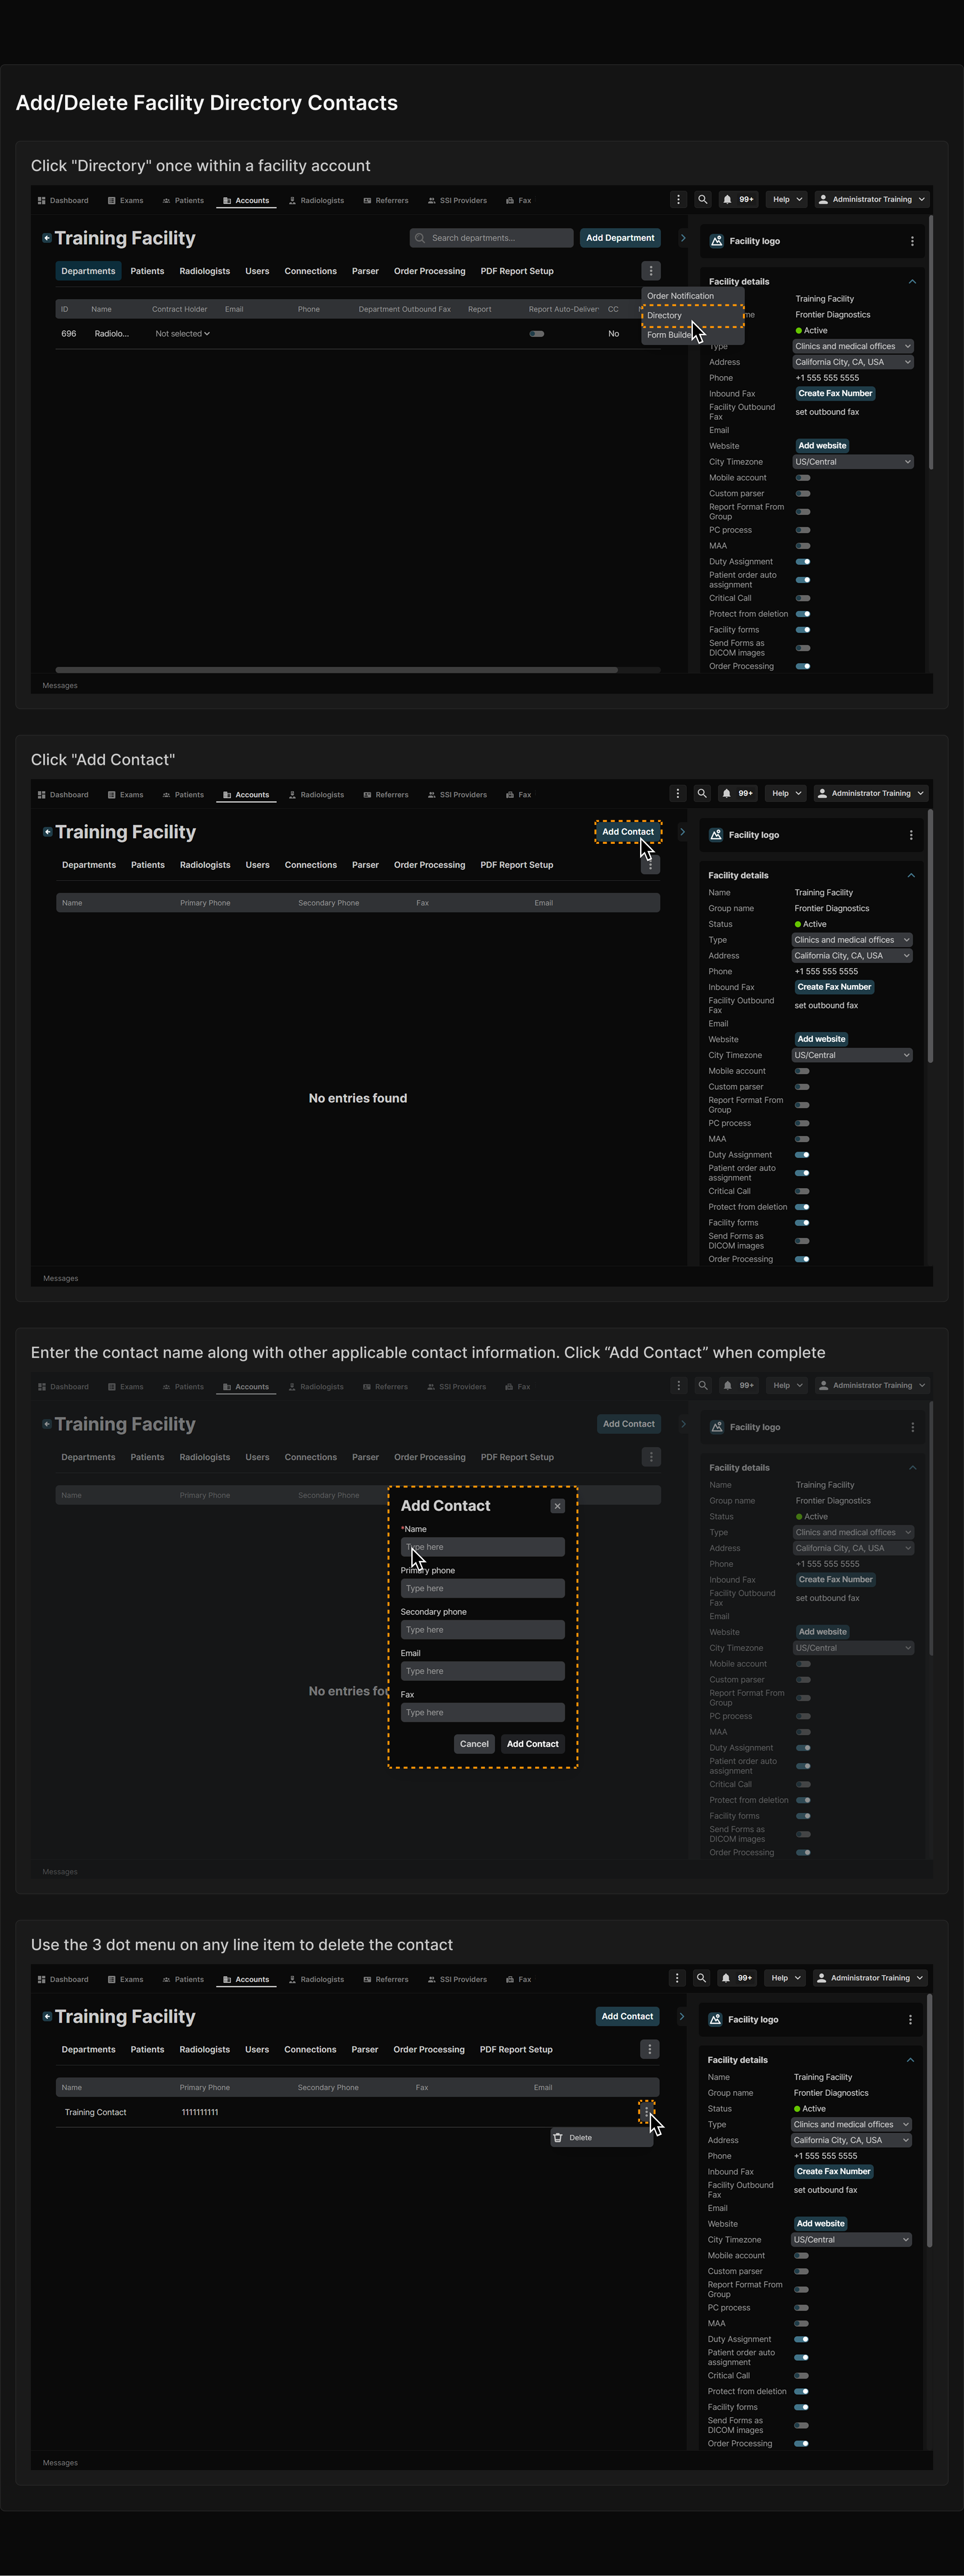
Task: Enable Mobile account toggle in the first screenshot
Action: (x=803, y=478)
